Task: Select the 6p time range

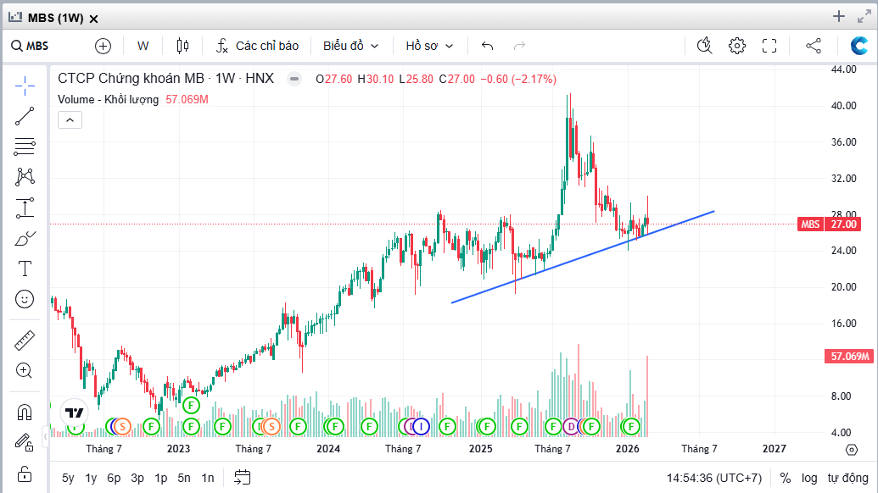Action: coord(114,478)
